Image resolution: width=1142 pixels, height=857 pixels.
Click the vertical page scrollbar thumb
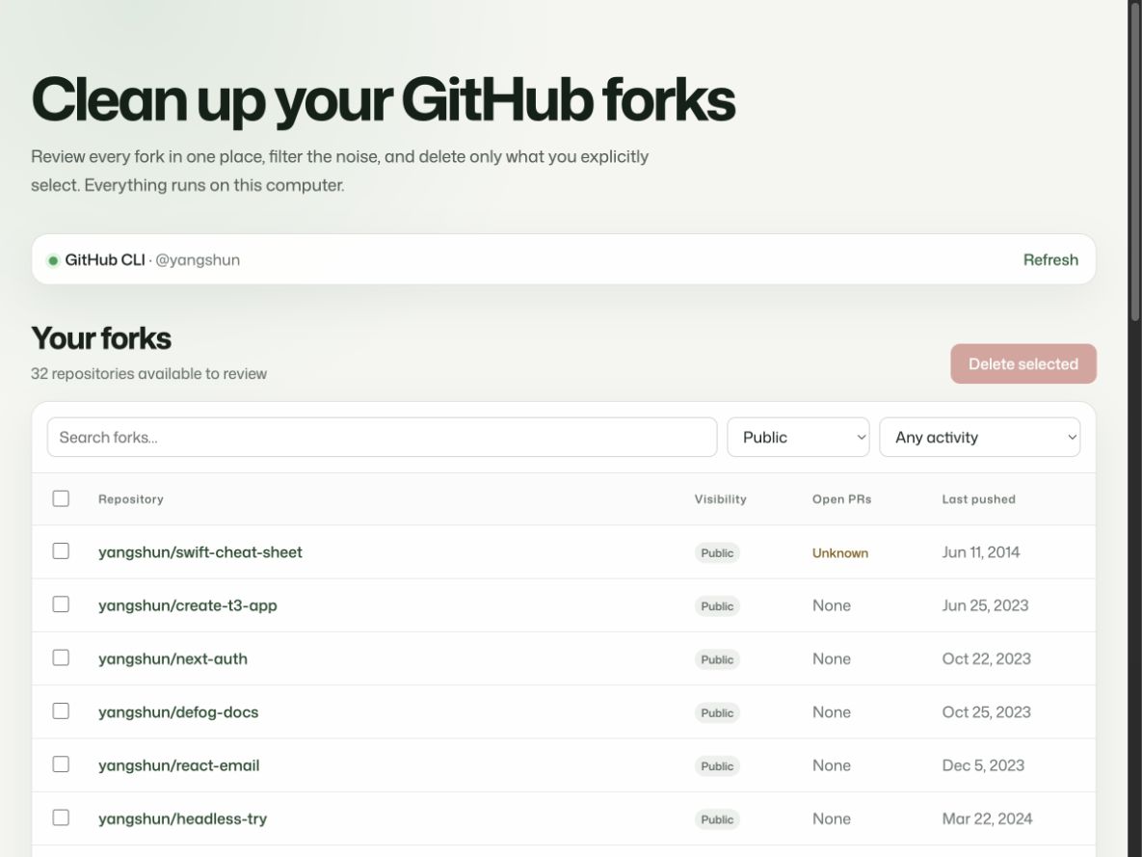click(1135, 160)
